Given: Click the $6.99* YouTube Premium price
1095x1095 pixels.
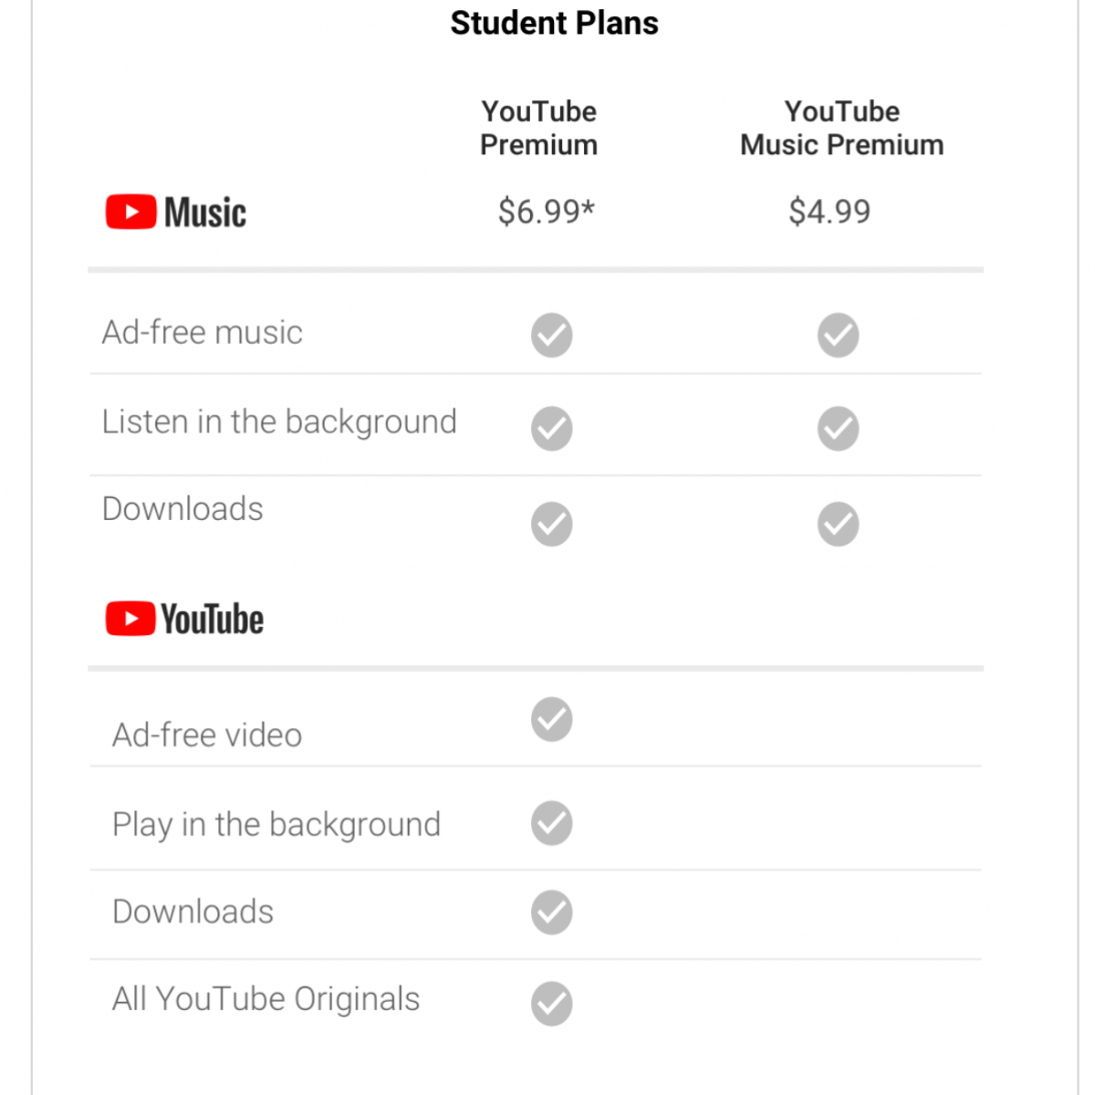Looking at the screenshot, I should click(546, 212).
